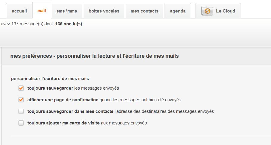Switch to the sms / mms tab

(67, 11)
